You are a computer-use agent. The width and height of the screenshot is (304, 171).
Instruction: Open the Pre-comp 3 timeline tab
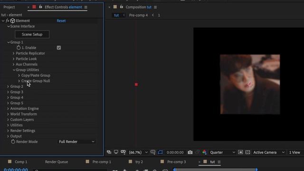(x=176, y=162)
